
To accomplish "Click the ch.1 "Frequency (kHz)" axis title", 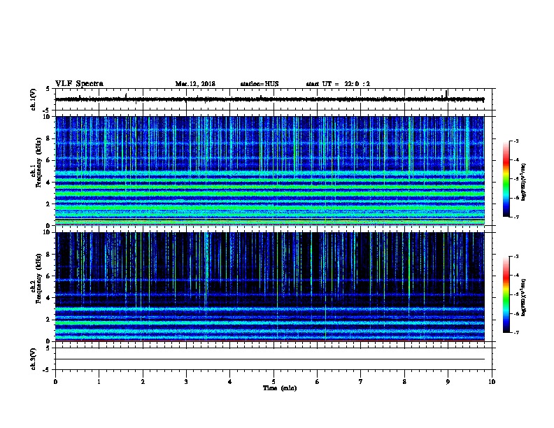I will pos(38,163).
